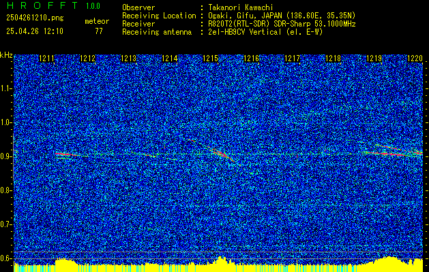Click the version number 1.0.0
This screenshot has width=429, height=272.
93,6
